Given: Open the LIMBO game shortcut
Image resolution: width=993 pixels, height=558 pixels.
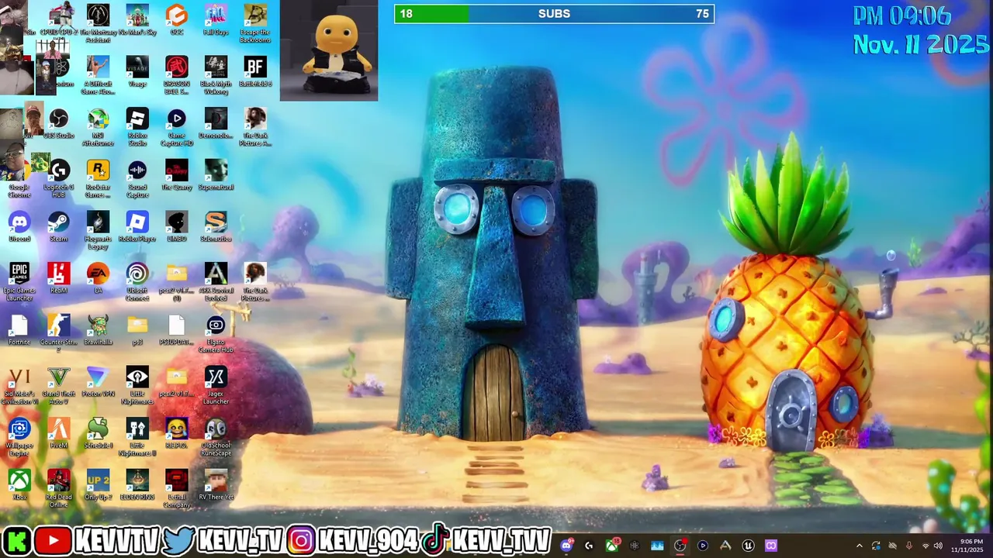Looking at the screenshot, I should point(176,227).
